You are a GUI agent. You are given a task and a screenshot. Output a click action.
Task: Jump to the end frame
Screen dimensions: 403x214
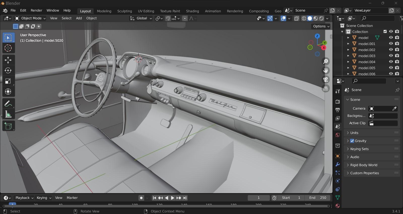[185, 198]
